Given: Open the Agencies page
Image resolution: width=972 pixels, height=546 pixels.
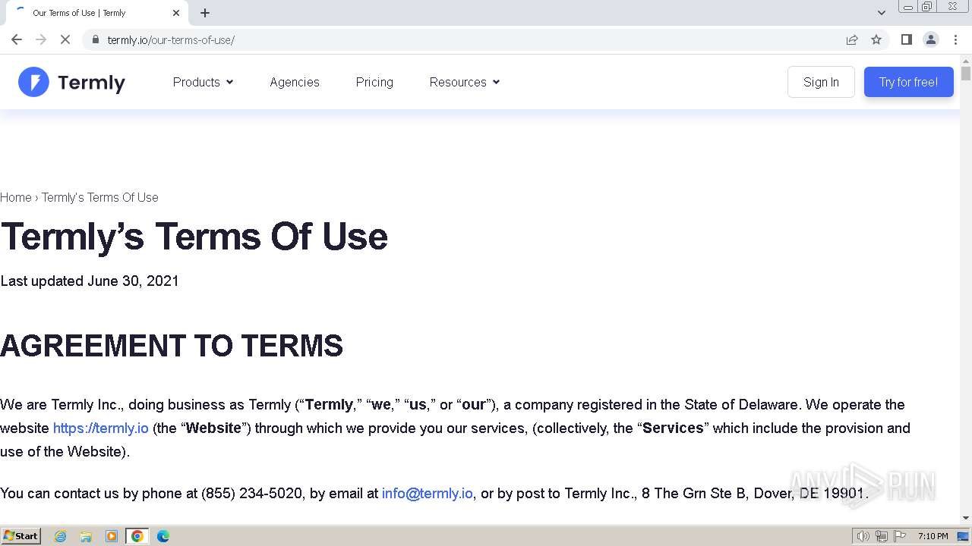Looking at the screenshot, I should [295, 82].
